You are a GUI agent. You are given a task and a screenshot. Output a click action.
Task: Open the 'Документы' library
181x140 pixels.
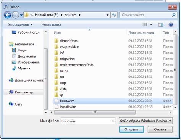(24, 56)
